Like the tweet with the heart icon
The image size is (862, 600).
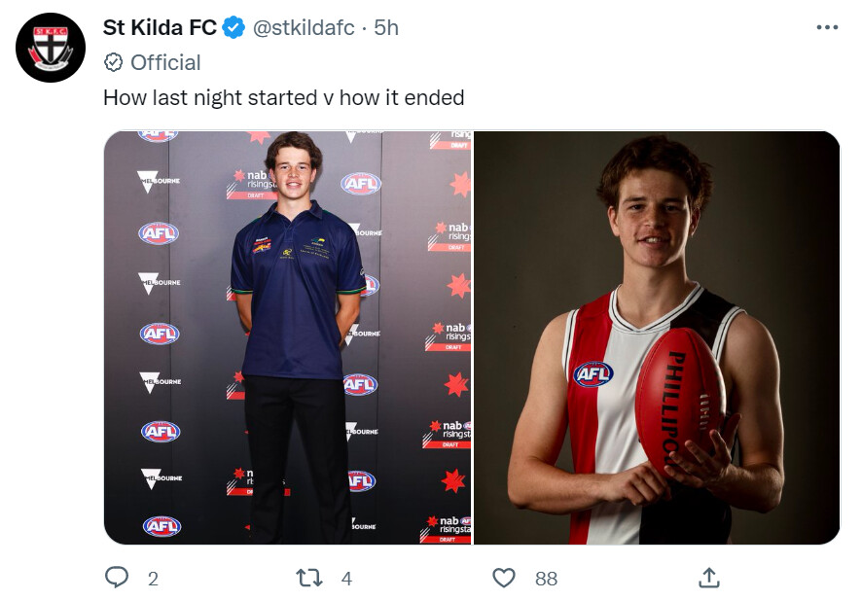tap(503, 579)
